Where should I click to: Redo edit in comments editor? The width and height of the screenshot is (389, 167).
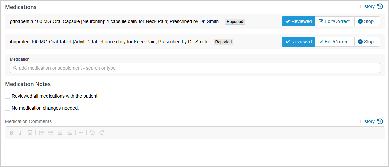tap(102, 133)
